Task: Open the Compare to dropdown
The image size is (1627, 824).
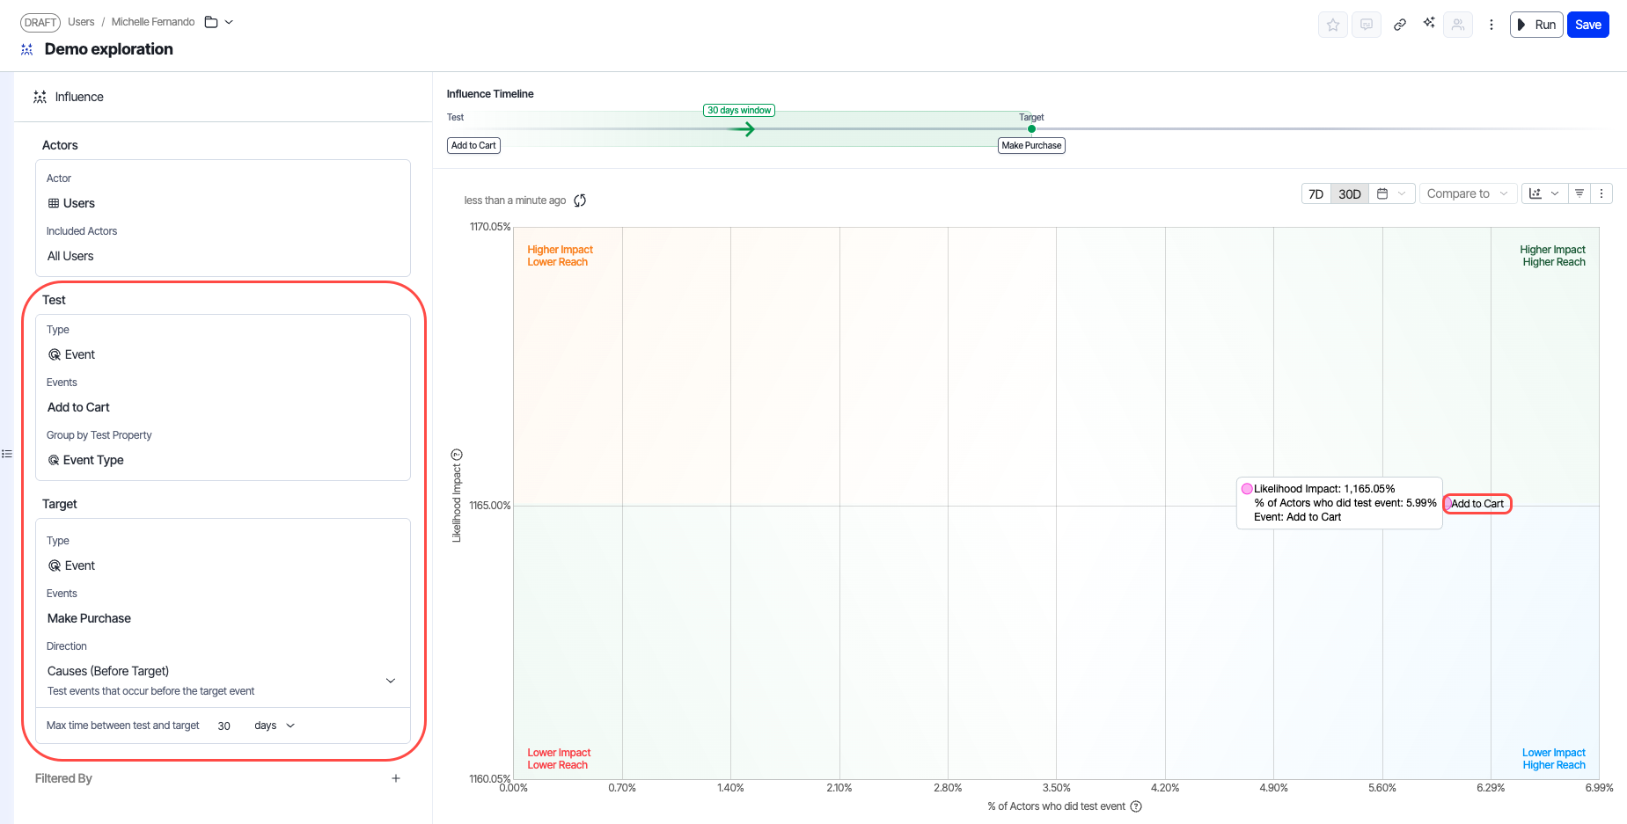Action: point(1467,194)
